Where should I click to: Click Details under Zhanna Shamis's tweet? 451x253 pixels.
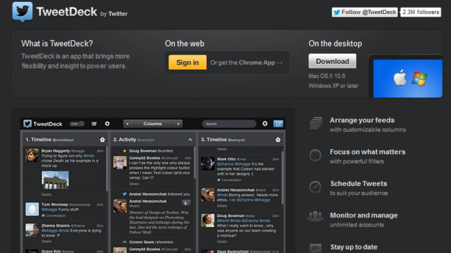pos(46,241)
